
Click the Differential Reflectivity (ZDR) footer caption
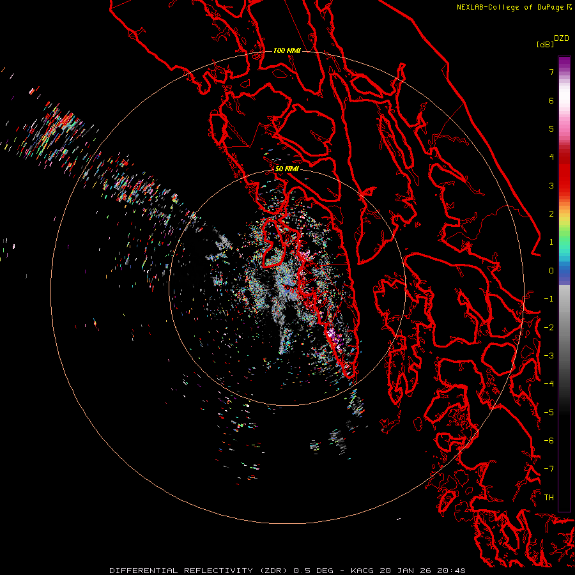[287, 571]
